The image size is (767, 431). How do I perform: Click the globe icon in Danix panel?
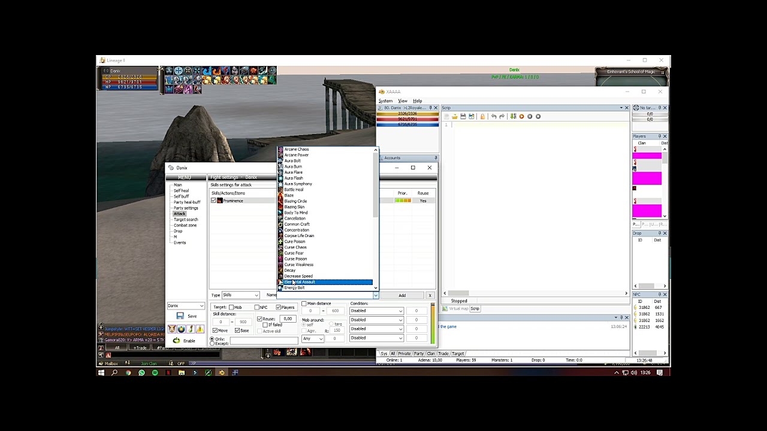tap(181, 329)
